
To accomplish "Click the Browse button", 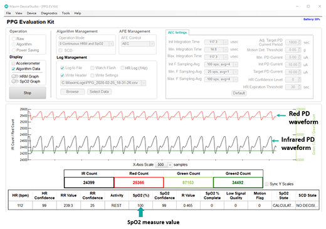I will (73, 92).
